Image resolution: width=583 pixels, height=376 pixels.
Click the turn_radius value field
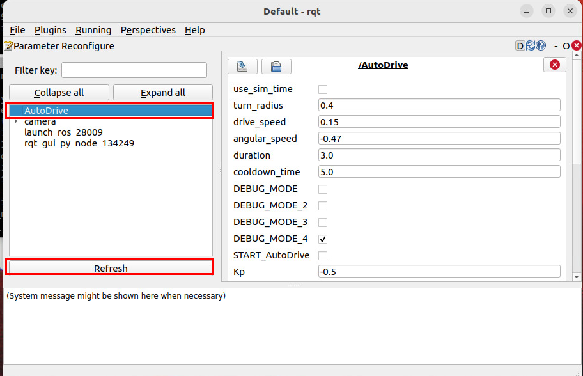[439, 106]
